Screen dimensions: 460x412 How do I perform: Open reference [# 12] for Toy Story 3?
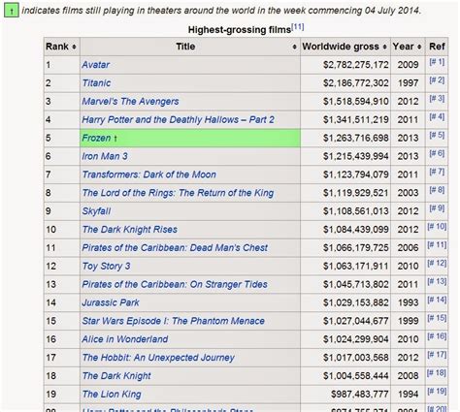437,263
